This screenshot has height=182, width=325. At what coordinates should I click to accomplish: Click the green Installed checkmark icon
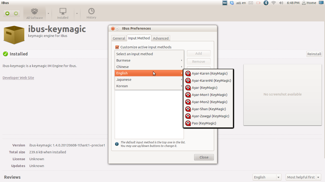[x=5, y=54]
